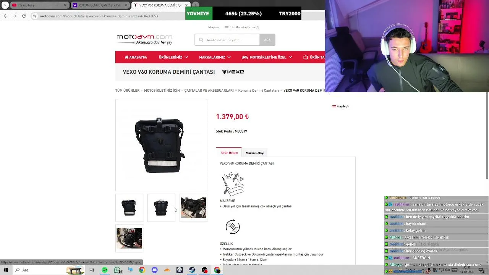This screenshot has height=275, width=489.
Task: Open the webcam app in taskbar
Action: (180, 270)
